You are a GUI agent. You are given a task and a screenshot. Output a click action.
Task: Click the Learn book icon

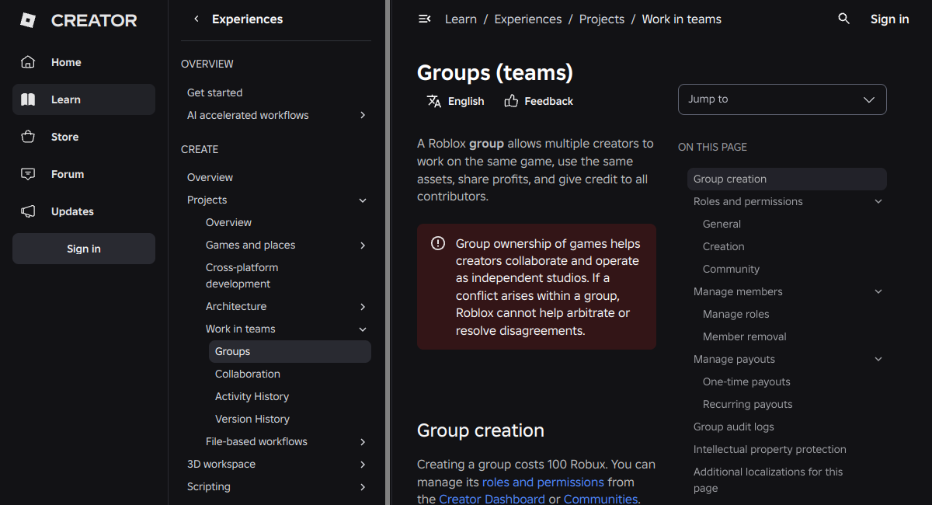pyautogui.click(x=28, y=99)
